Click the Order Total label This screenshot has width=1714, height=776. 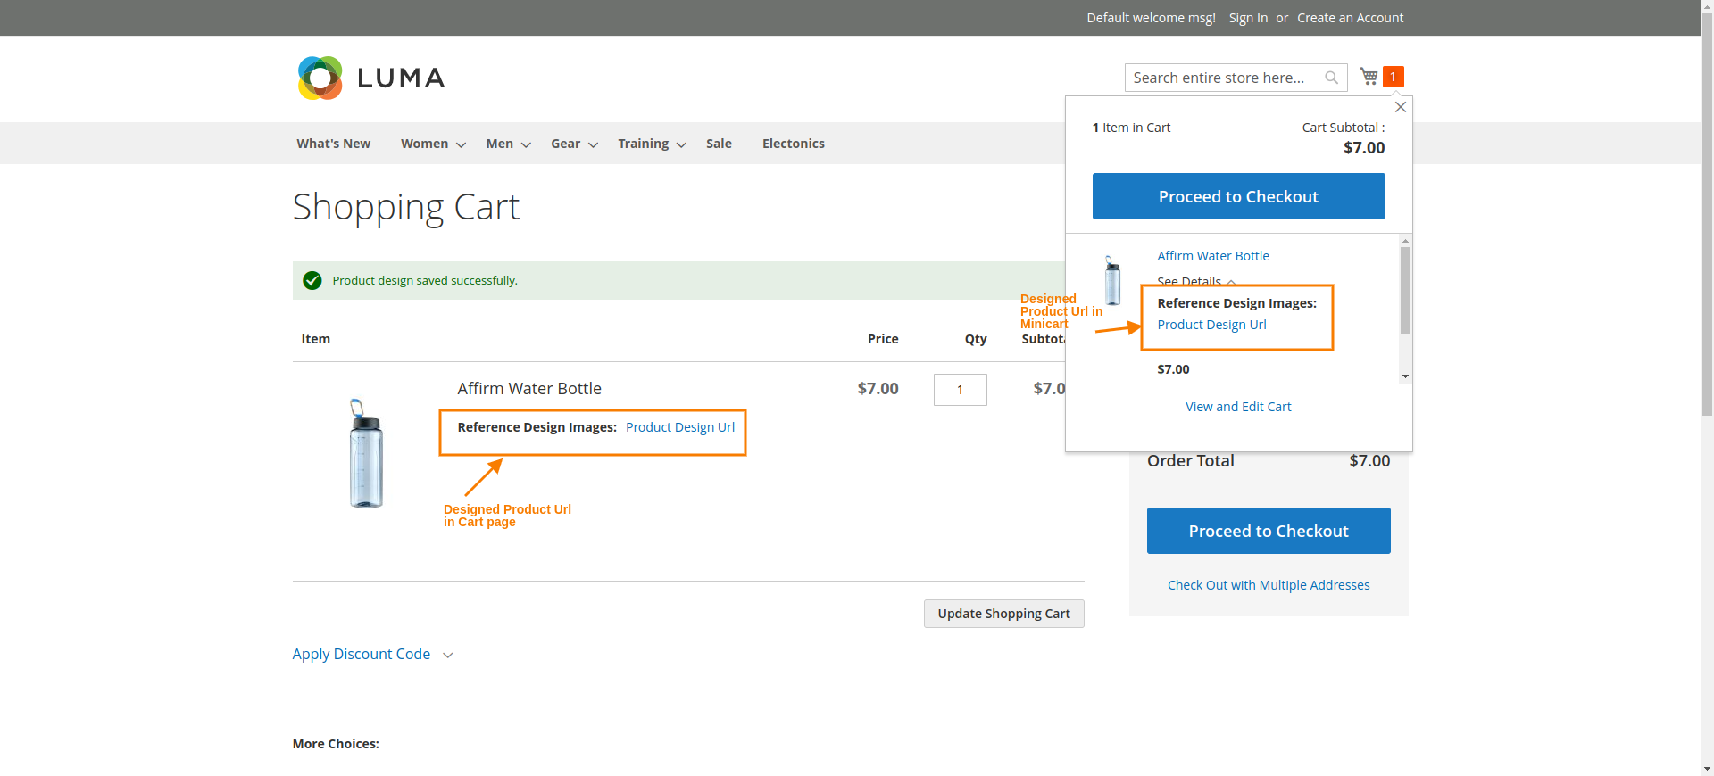(x=1190, y=461)
